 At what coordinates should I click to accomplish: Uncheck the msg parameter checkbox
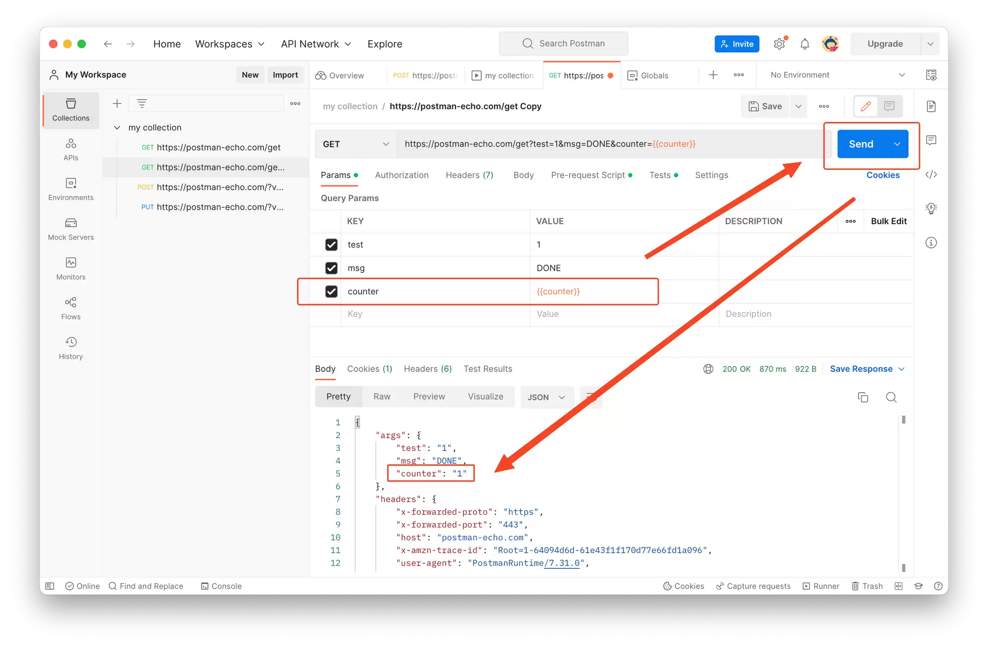(331, 268)
